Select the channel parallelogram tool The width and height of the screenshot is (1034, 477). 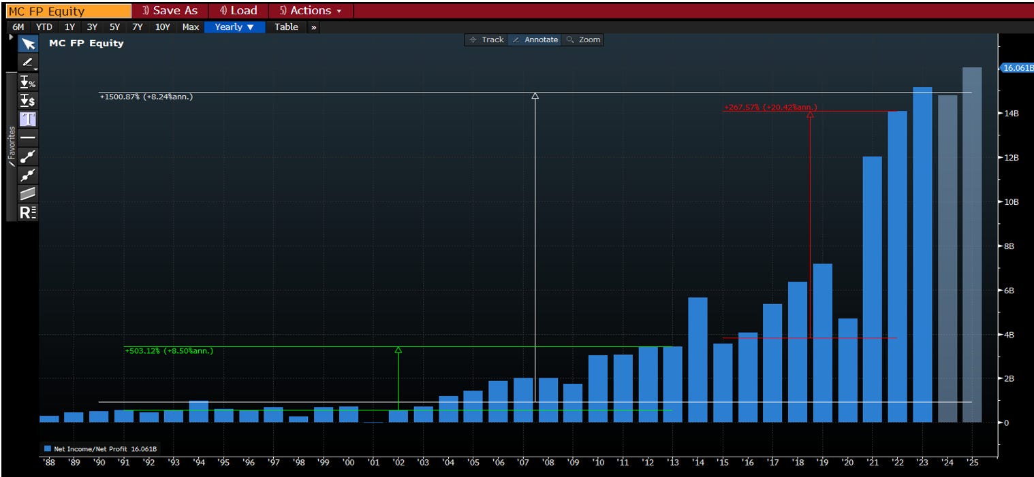coord(28,193)
